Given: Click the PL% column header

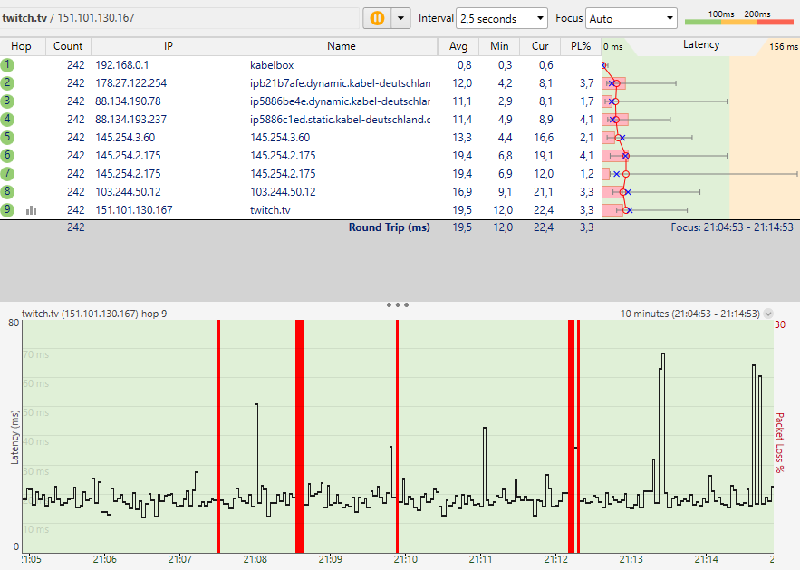Looking at the screenshot, I should click(580, 46).
